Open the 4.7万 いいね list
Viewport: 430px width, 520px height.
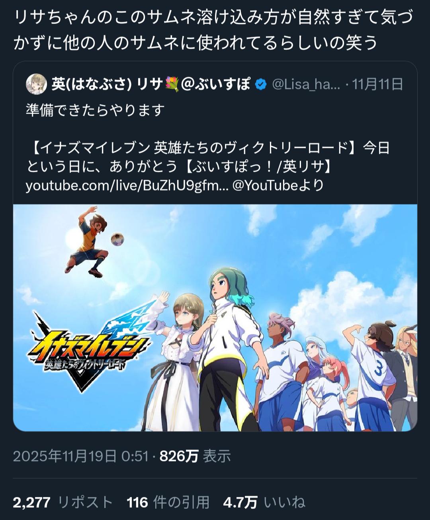(264, 502)
